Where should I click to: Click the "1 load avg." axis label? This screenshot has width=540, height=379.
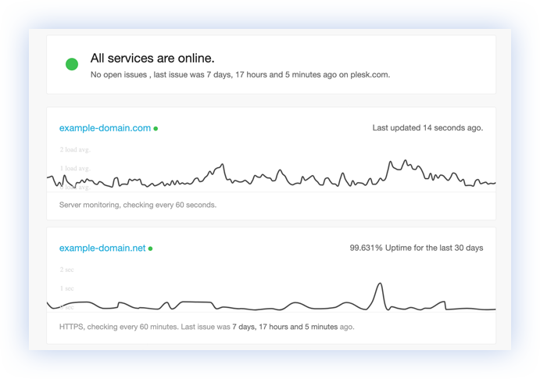click(x=75, y=168)
